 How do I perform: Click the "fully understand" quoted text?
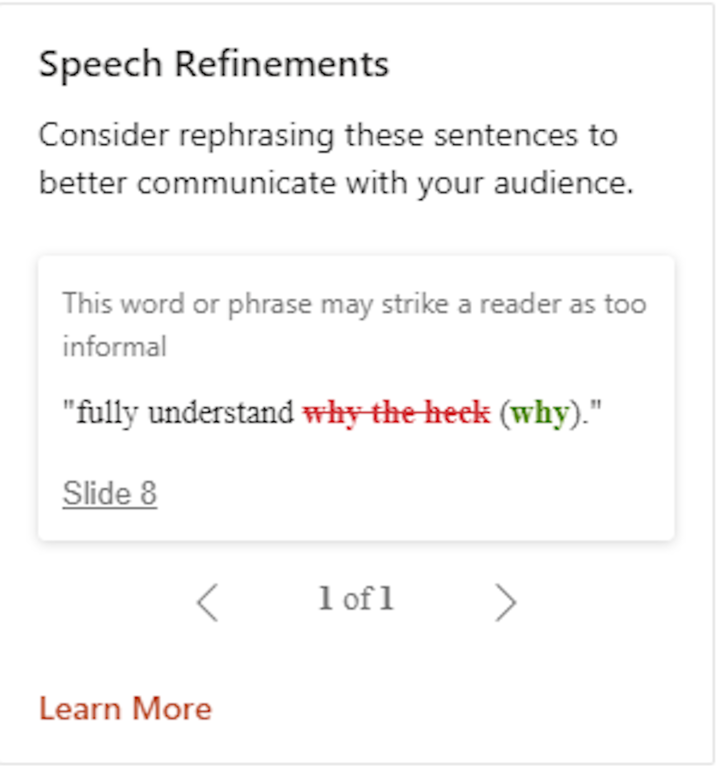185,413
